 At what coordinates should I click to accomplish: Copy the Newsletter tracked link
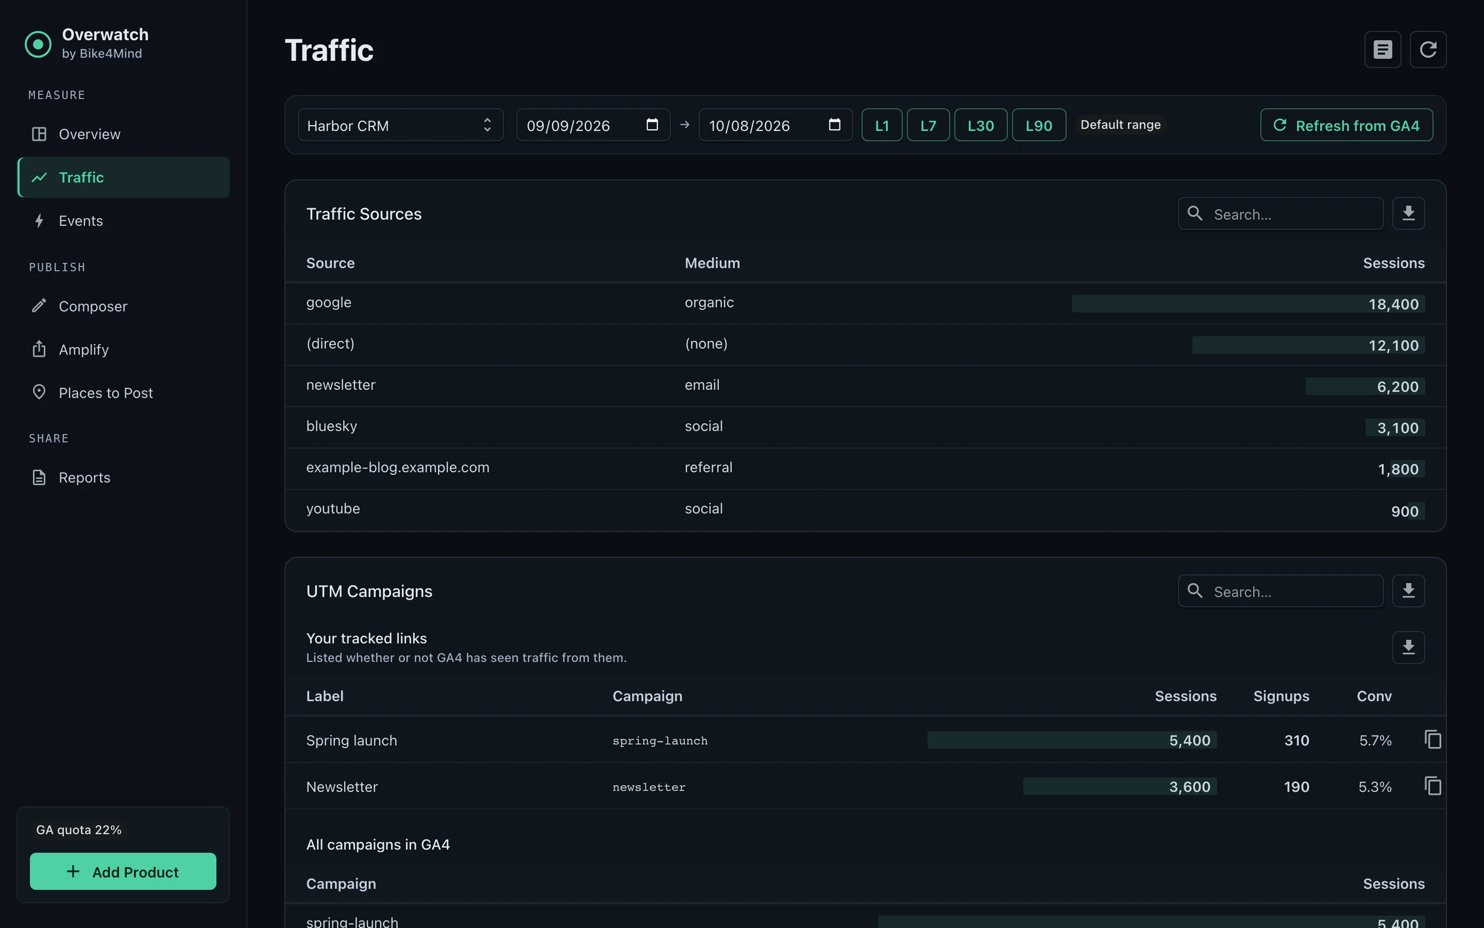pos(1432,786)
